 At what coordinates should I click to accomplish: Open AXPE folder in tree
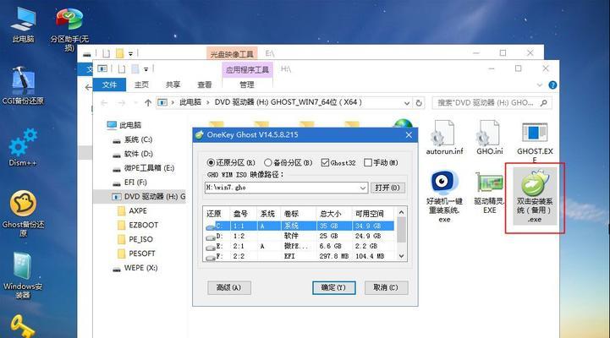[x=132, y=211]
